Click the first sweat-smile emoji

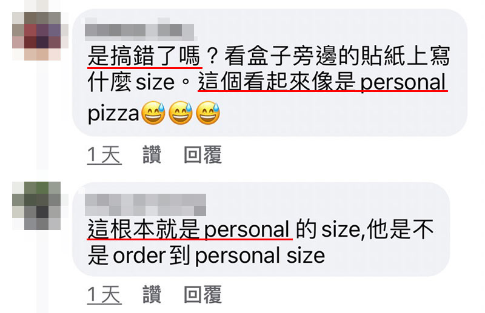(x=153, y=113)
